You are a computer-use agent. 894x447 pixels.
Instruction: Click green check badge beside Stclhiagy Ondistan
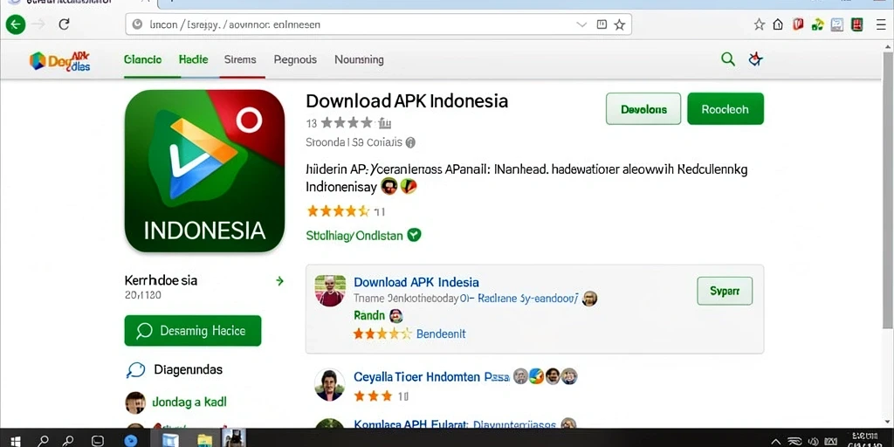point(415,235)
